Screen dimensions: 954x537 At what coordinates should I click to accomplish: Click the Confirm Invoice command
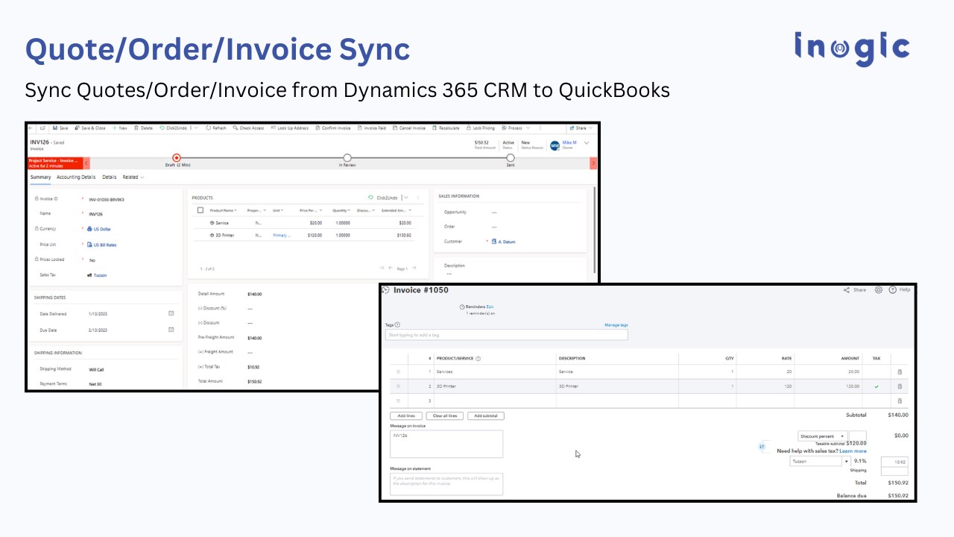pos(332,128)
